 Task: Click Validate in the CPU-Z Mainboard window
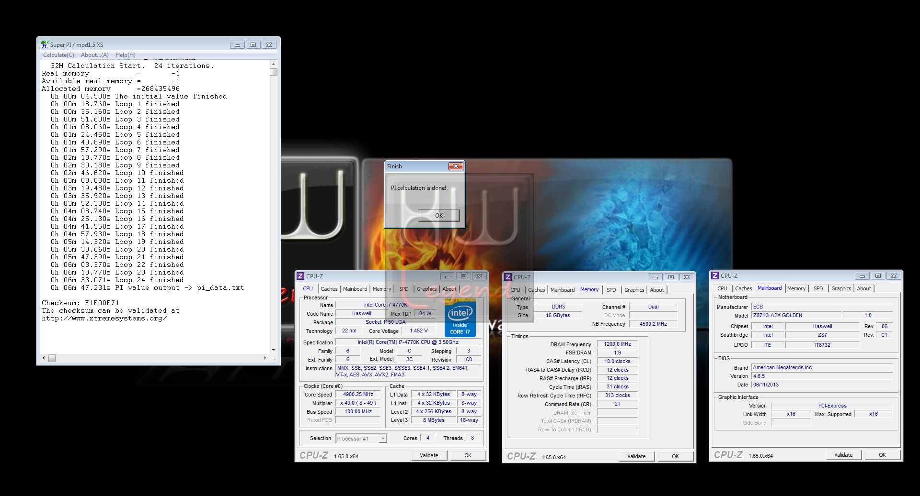click(843, 455)
